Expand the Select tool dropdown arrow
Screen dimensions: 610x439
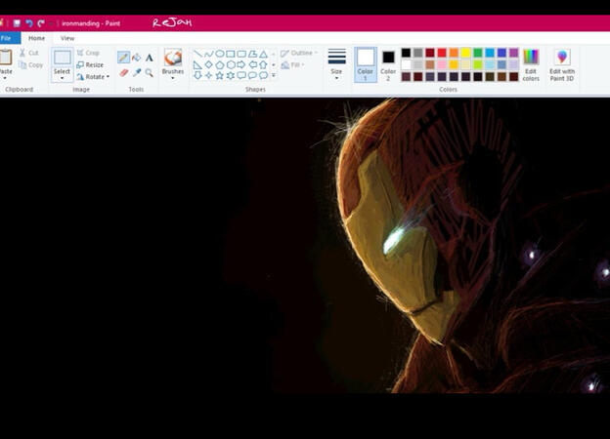click(62, 78)
